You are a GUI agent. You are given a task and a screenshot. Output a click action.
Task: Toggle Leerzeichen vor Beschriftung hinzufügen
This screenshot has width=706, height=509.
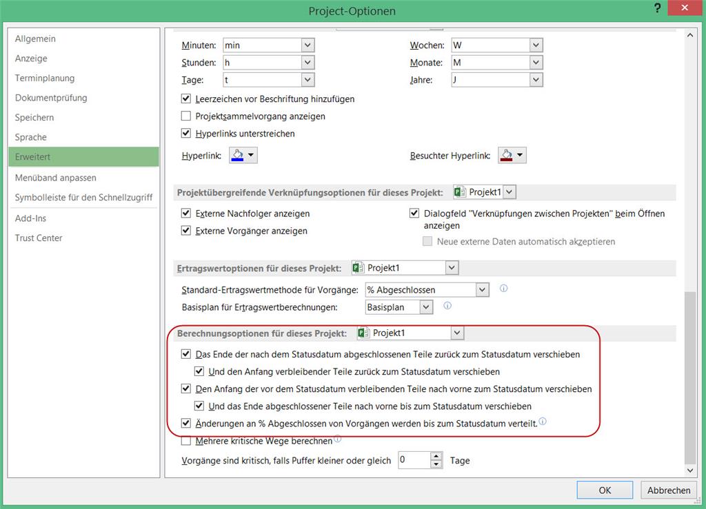click(186, 98)
